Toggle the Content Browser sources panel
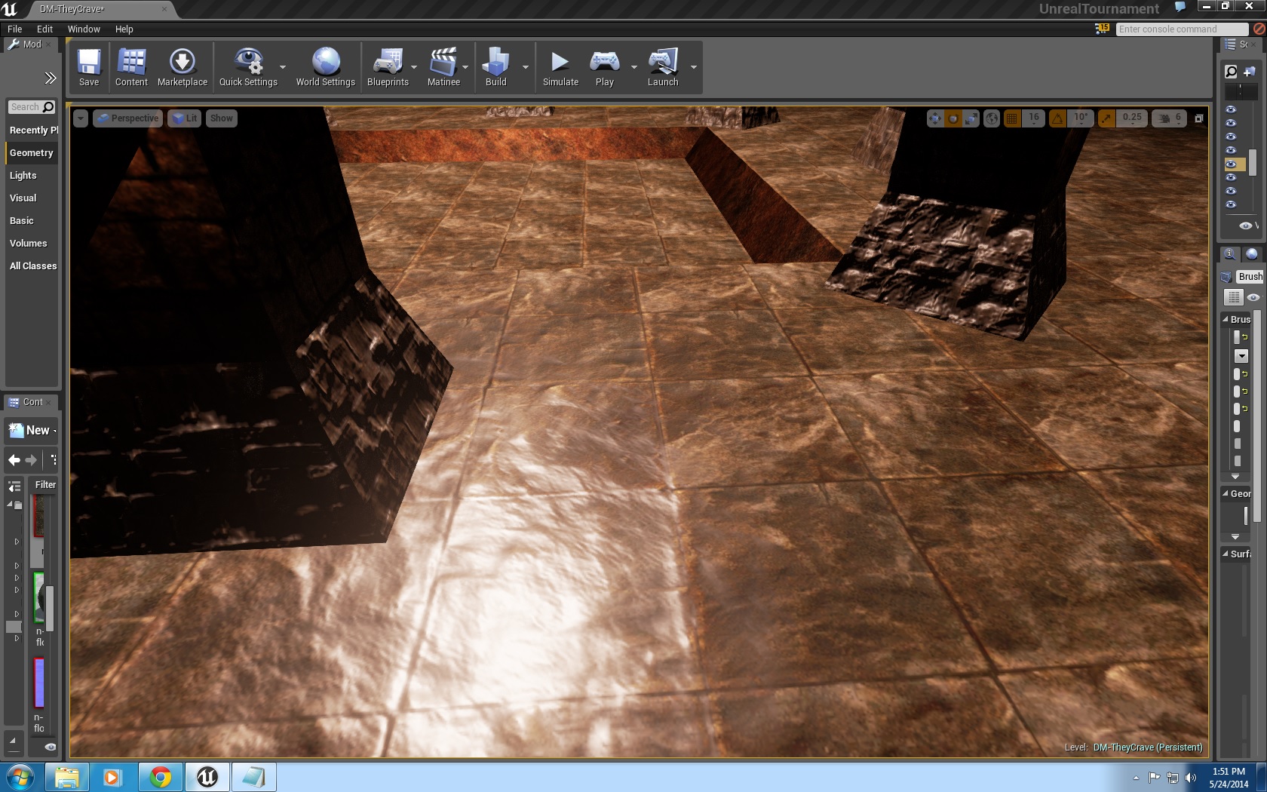Viewport: 1267px width, 792px height. [x=14, y=486]
